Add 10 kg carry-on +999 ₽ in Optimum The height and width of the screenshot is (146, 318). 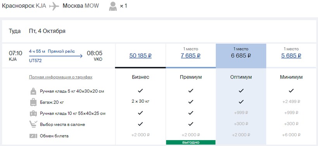pyautogui.click(x=241, y=113)
